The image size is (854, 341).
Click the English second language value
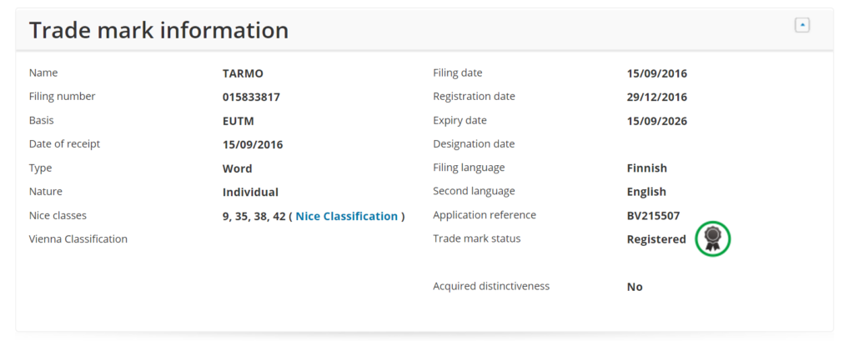tap(646, 192)
